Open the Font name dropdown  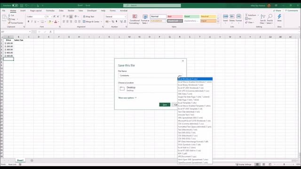tap(45, 17)
